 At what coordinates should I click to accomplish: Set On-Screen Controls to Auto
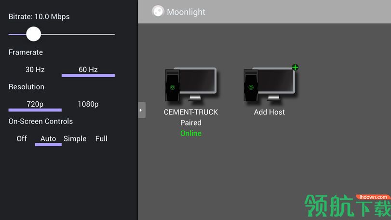click(48, 138)
